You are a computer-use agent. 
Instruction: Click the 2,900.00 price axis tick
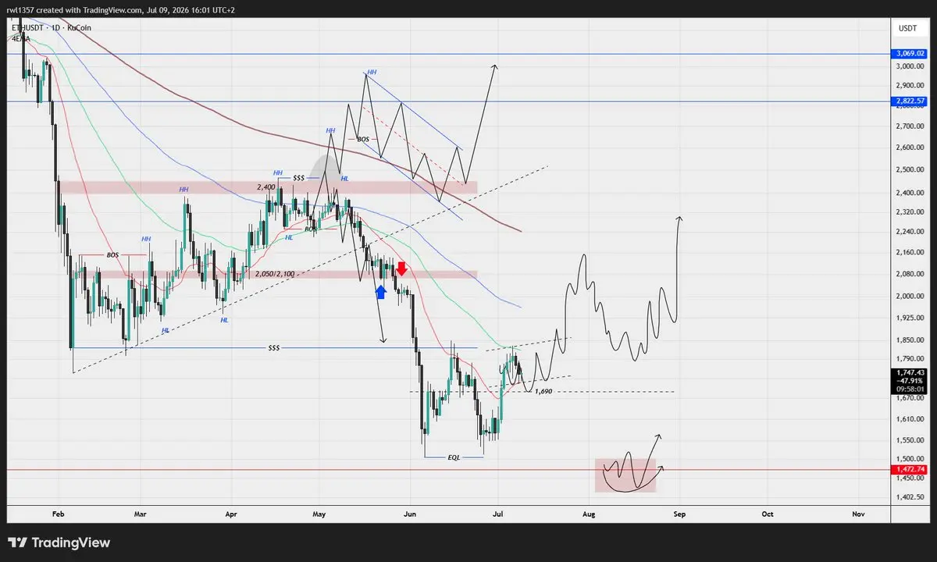910,86
